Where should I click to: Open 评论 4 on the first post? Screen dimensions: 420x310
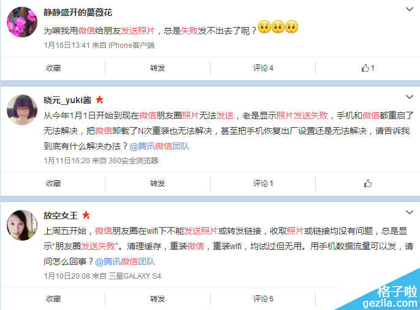pos(263,68)
